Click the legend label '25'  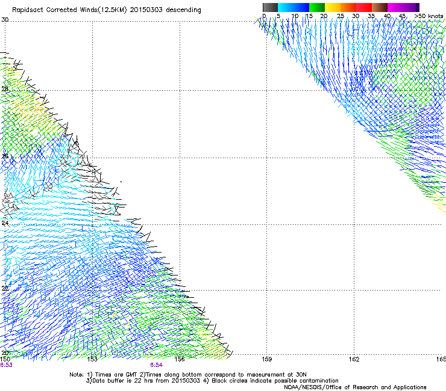tap(341, 16)
